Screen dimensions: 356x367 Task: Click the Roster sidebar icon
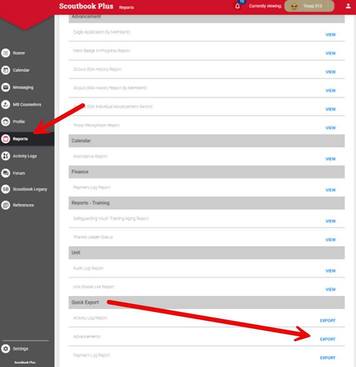pos(6,53)
